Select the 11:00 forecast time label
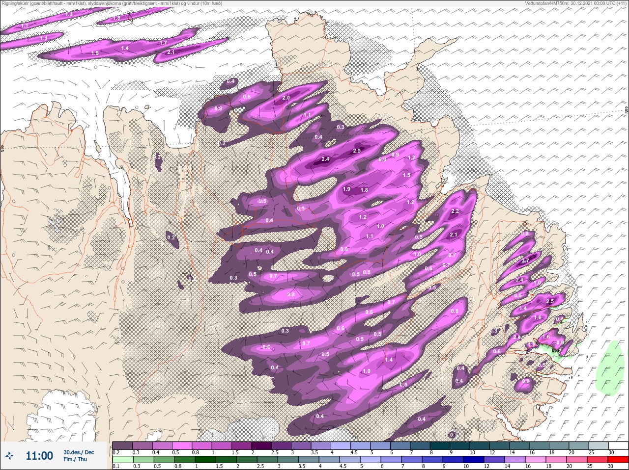The width and height of the screenshot is (629, 470). click(x=39, y=456)
